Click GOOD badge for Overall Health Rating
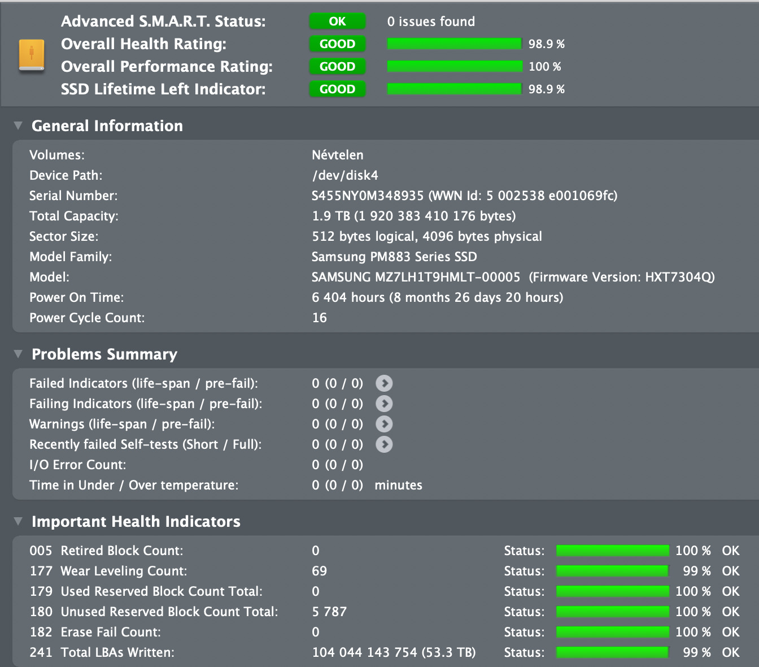Screen dimensions: 759x667 point(337,44)
